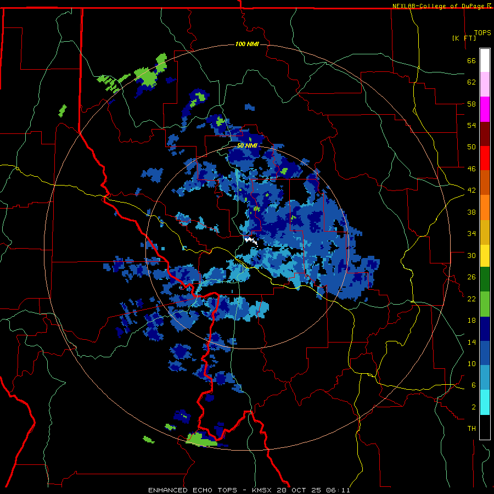Click legend value 58

pyautogui.click(x=471, y=104)
